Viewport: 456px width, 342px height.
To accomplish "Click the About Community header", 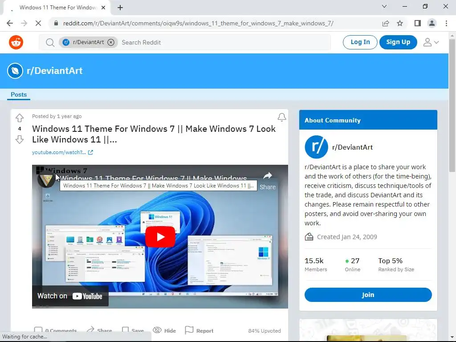I will pos(368,120).
